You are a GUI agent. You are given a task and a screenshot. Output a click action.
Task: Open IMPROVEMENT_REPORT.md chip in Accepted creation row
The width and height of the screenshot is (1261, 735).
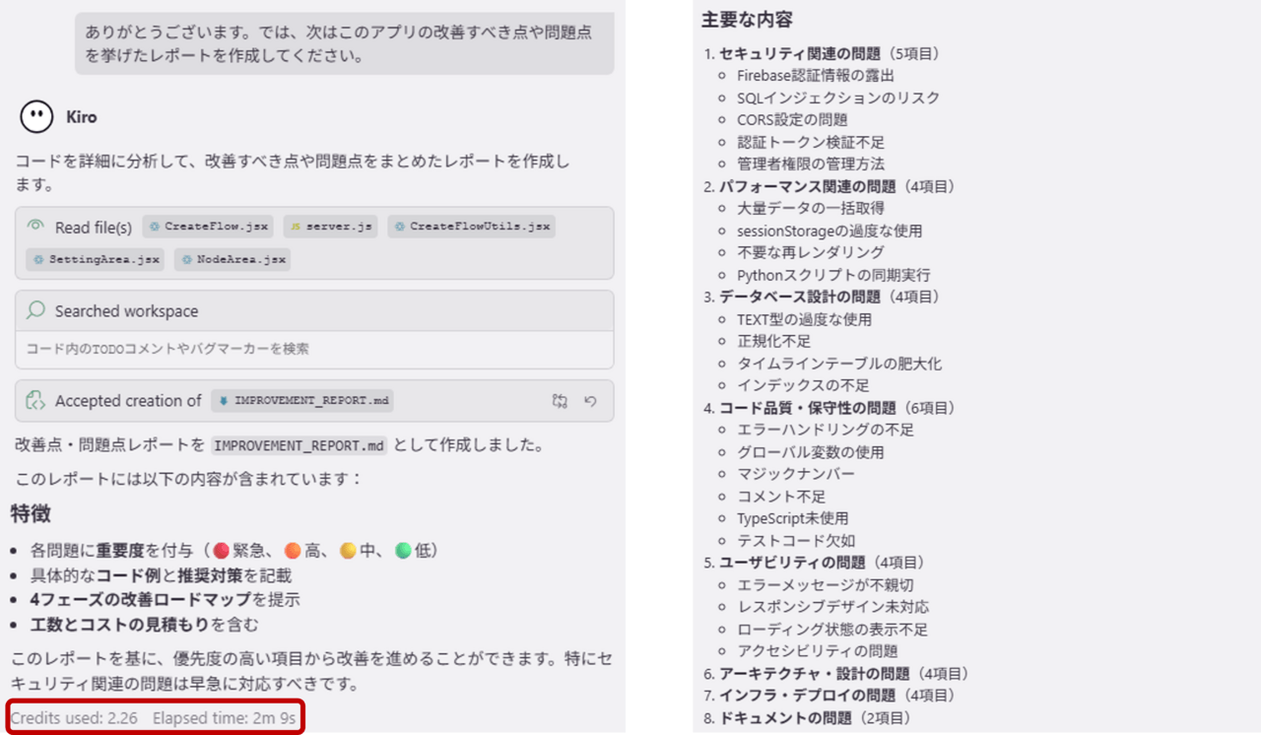[x=302, y=401]
